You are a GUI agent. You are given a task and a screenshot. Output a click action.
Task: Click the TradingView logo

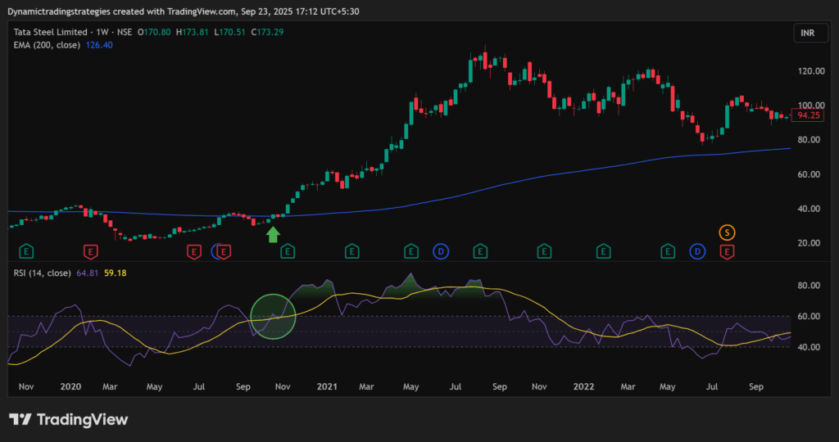(x=69, y=419)
